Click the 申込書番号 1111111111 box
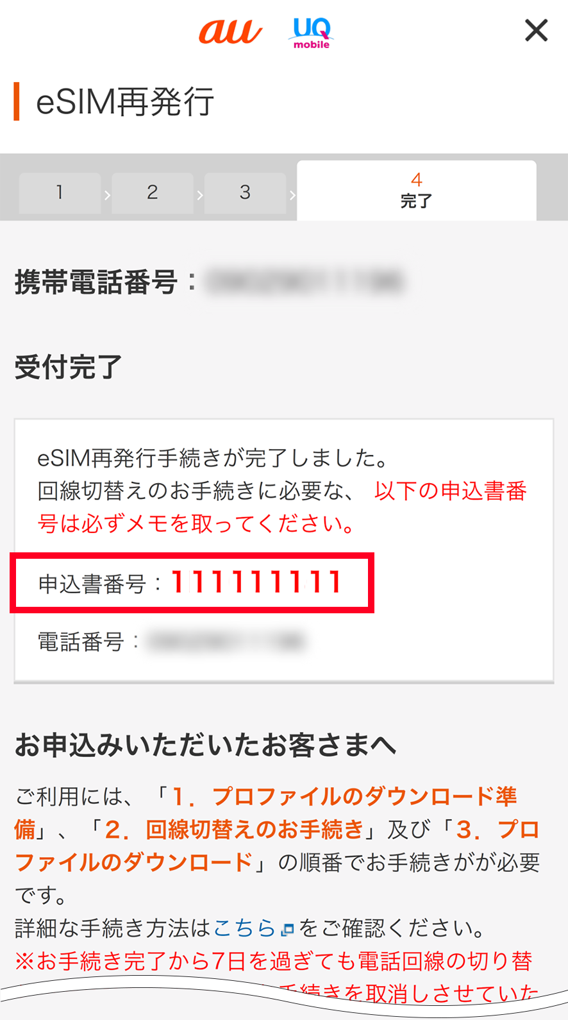The image size is (568, 1020). pos(192,583)
